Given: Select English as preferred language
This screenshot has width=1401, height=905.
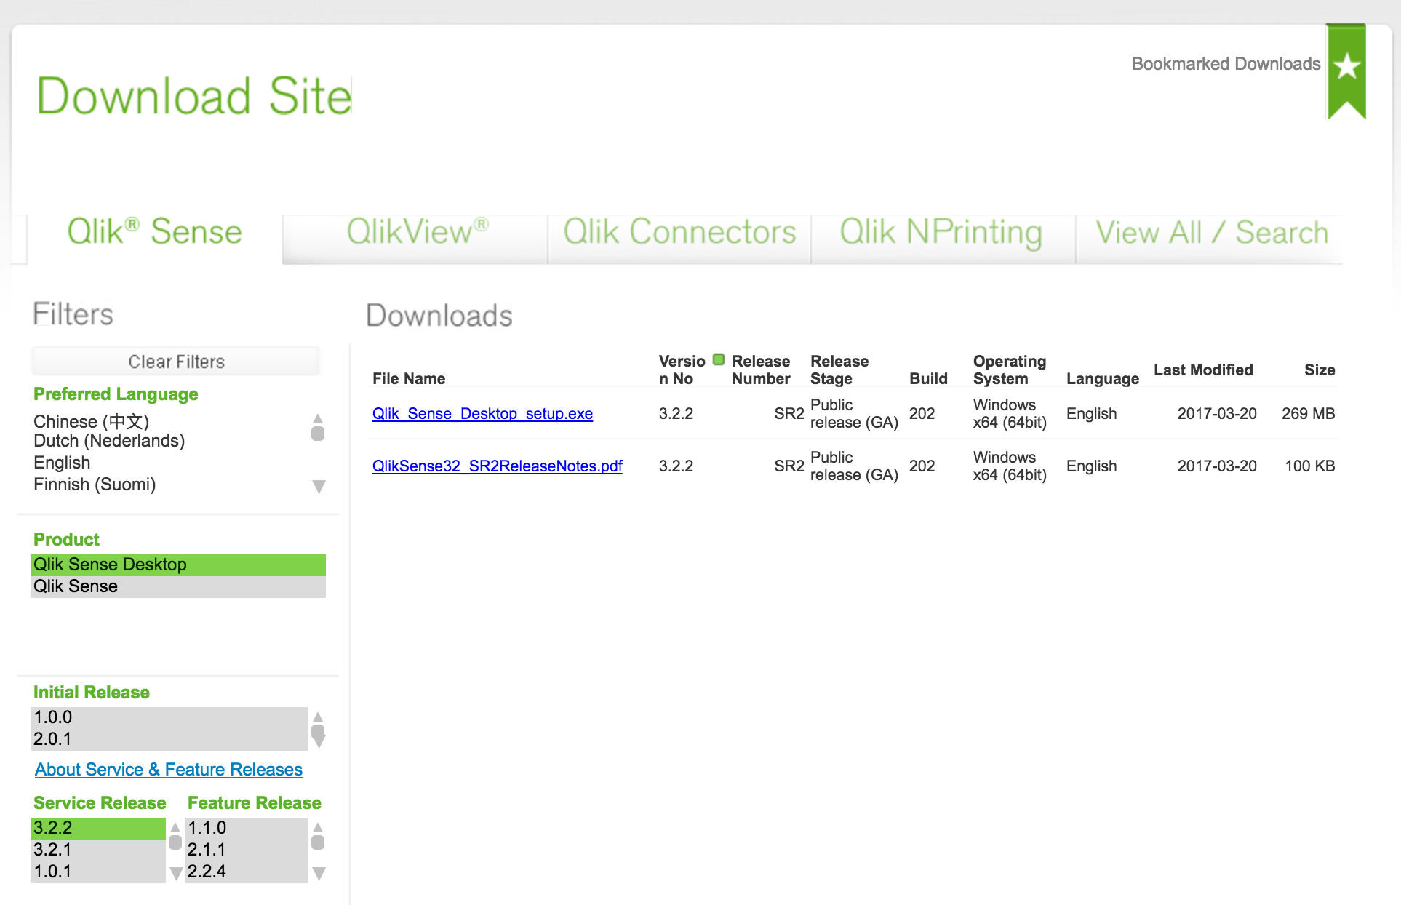Looking at the screenshot, I should click(63, 463).
